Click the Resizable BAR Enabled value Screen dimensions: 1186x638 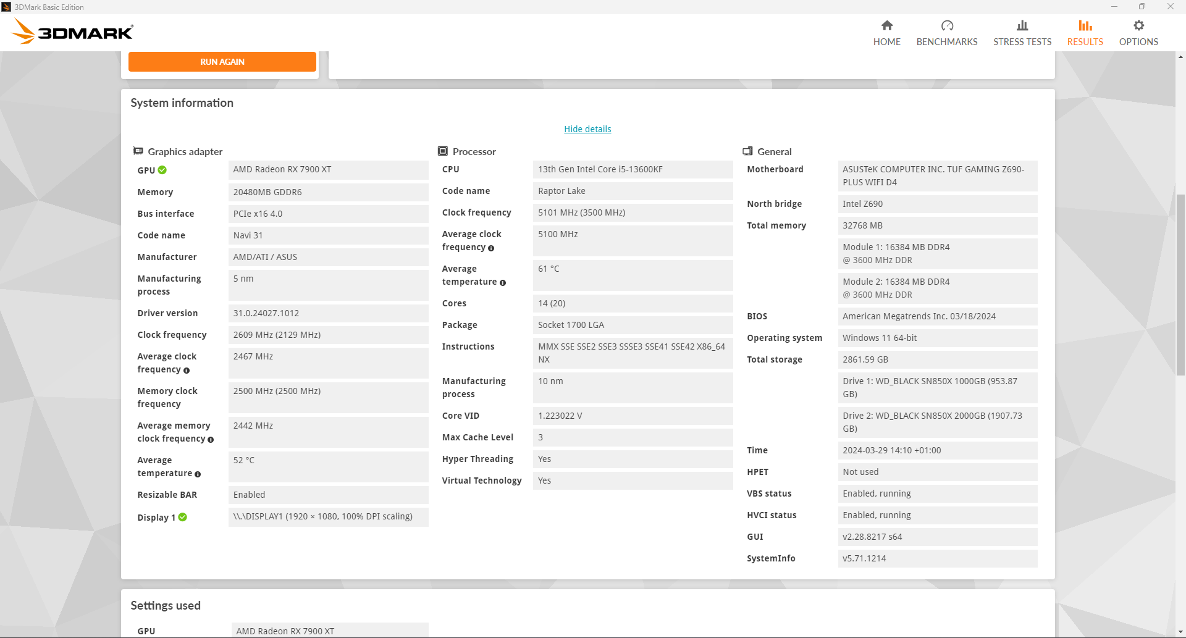328,495
